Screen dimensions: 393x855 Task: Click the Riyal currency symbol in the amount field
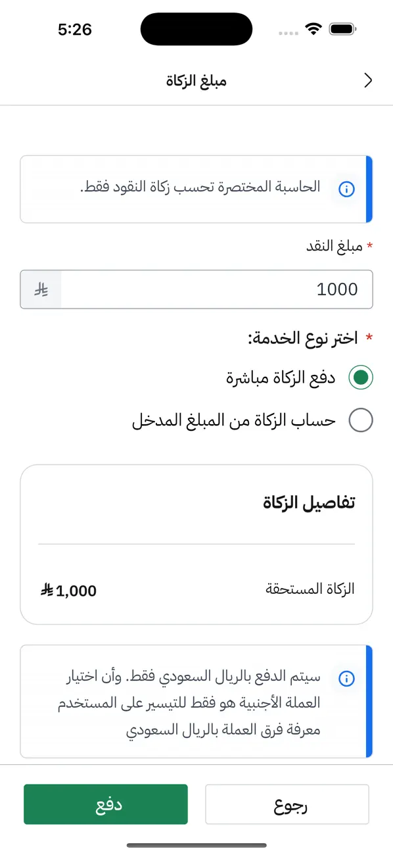tap(41, 289)
